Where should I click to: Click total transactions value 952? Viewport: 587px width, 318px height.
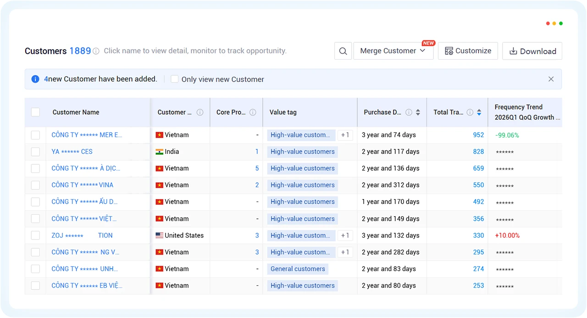coord(478,135)
